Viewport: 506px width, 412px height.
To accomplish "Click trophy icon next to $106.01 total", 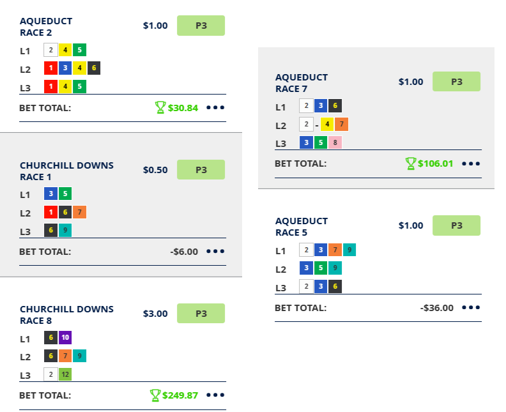I will 411,164.
